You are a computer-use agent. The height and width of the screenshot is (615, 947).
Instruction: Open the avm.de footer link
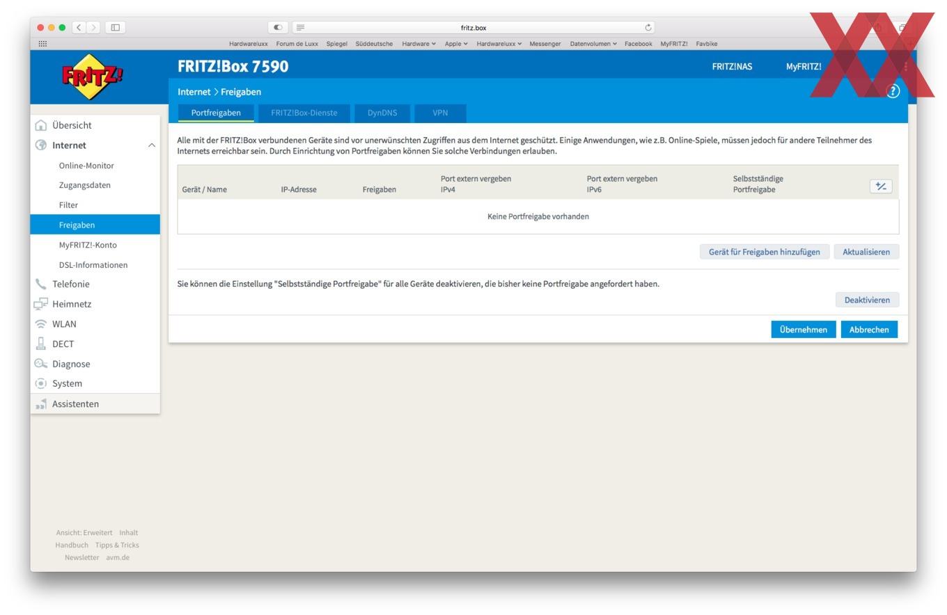pos(118,557)
